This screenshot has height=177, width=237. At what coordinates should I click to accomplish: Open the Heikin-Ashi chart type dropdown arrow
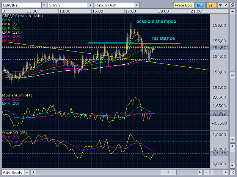coord(137,5)
